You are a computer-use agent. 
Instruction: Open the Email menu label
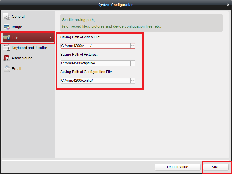tap(17, 69)
